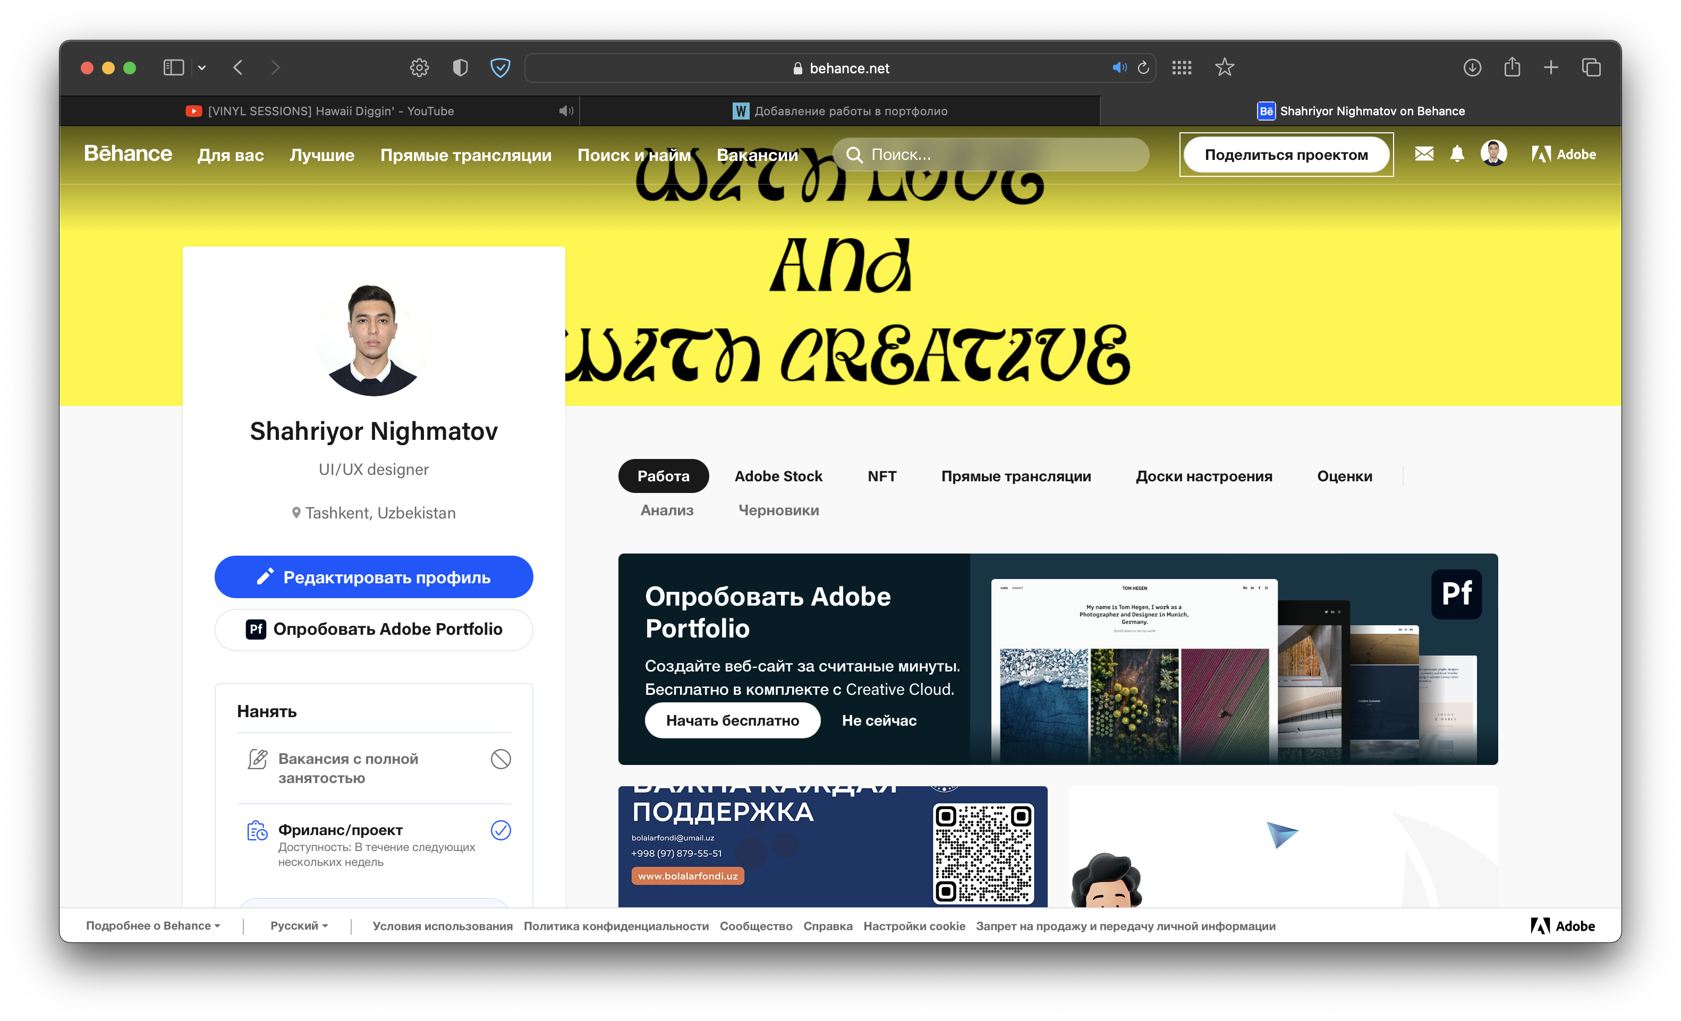Select the NFT tab
The width and height of the screenshot is (1681, 1021).
click(881, 476)
